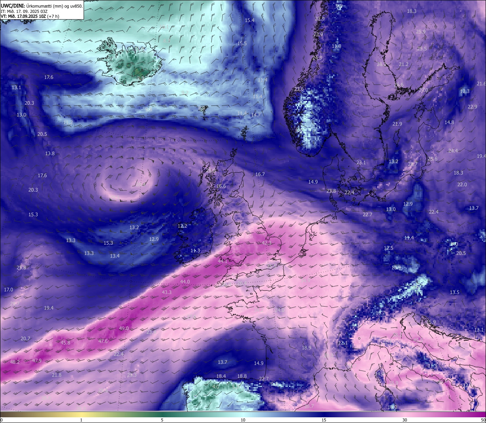Screen dimensions: 486x423
Task: Click the map value 14.7
Action: (256, 115)
